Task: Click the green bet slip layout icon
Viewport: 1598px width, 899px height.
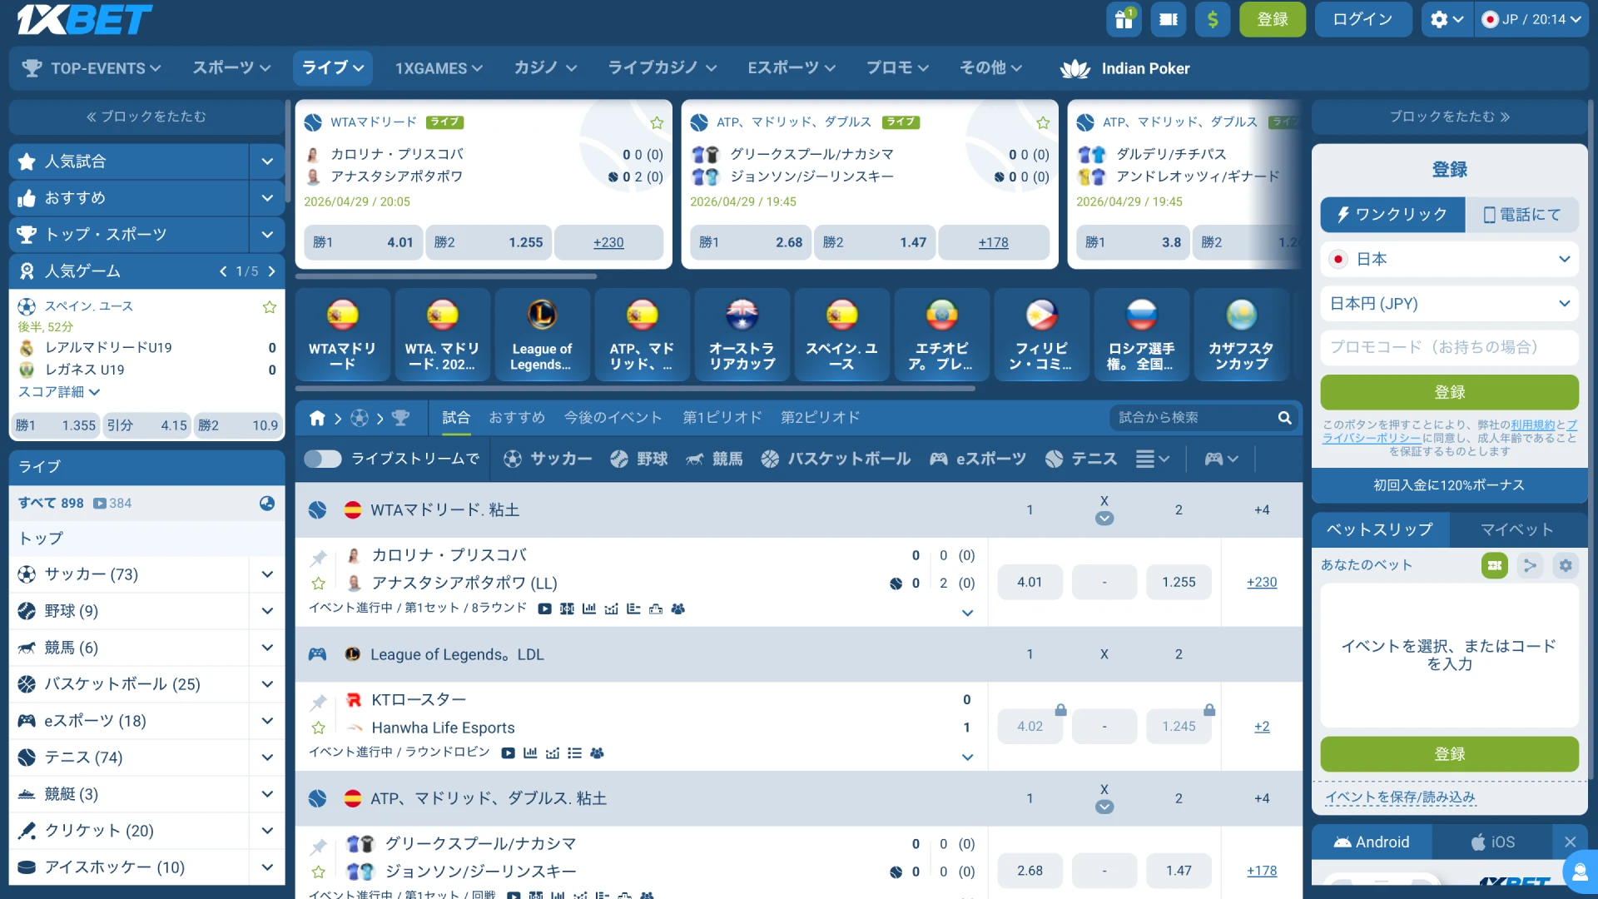Action: pos(1495,566)
